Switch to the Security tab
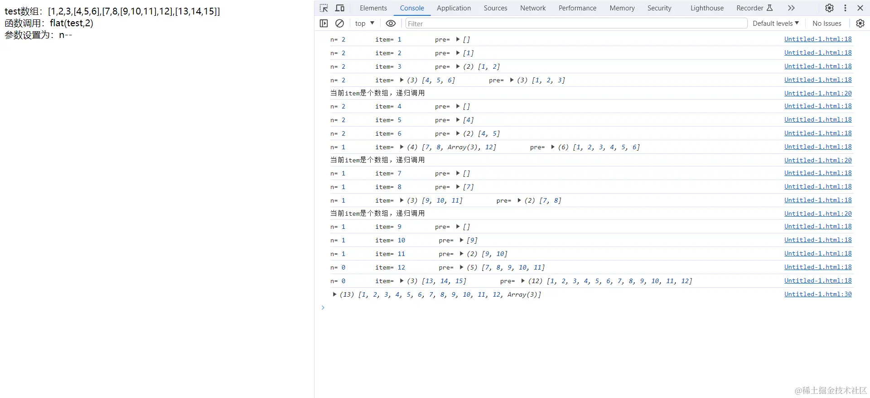This screenshot has height=398, width=870. click(659, 8)
